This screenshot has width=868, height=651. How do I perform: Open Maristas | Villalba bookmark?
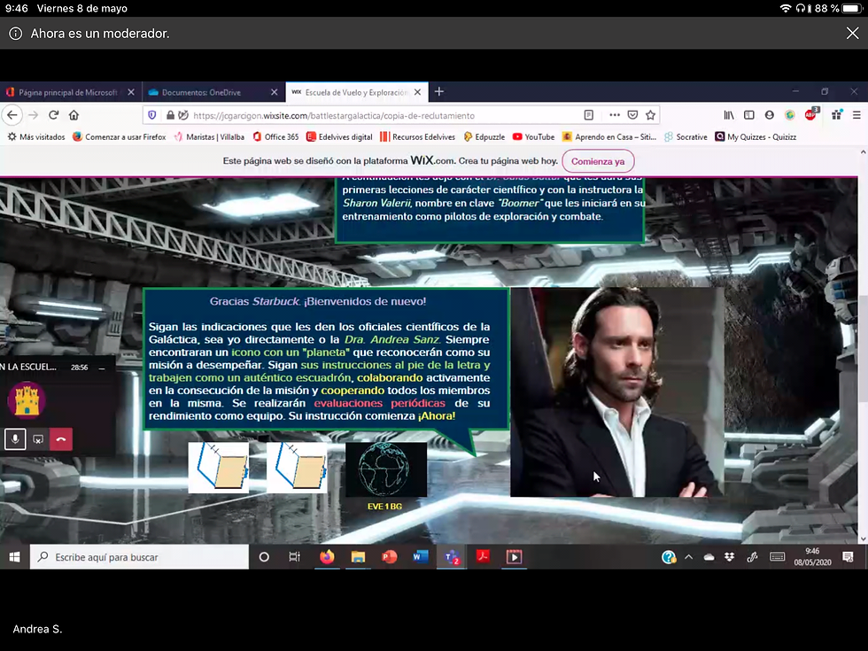coord(209,136)
